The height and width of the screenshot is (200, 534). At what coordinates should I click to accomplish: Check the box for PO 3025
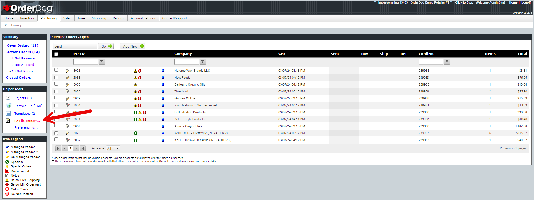[x=56, y=133]
